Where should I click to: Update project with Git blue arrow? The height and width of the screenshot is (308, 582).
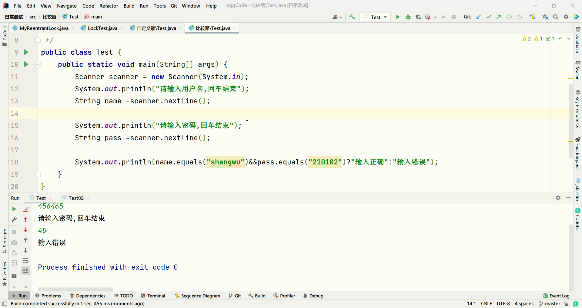tap(478, 17)
